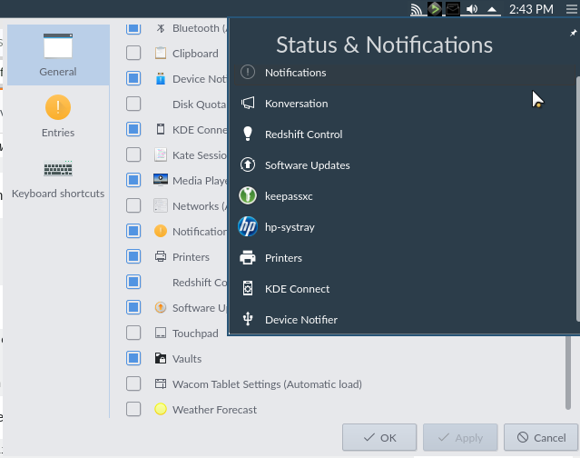Toggle the Vaults checkbox
Screen dimensions: 580x458
click(x=133, y=358)
